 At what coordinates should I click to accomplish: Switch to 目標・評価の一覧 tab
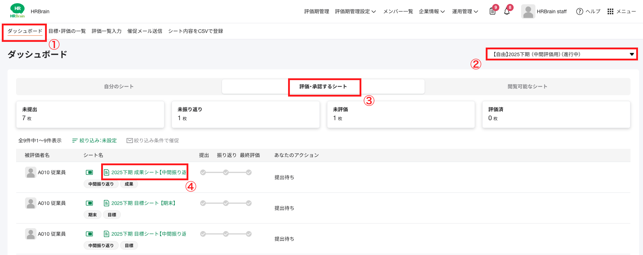pyautogui.click(x=67, y=31)
